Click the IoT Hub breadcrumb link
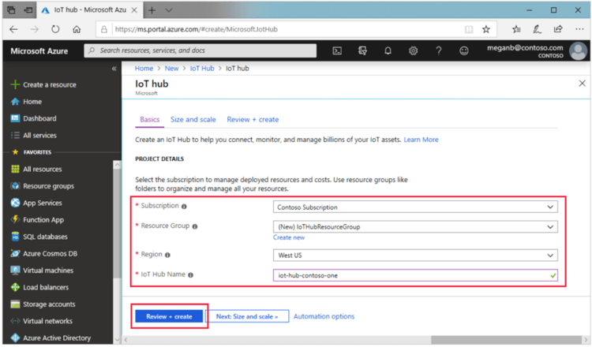 pyautogui.click(x=202, y=69)
